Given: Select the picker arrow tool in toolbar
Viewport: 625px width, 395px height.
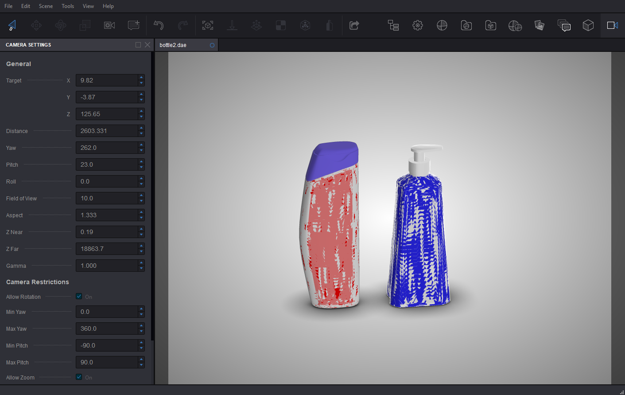Looking at the screenshot, I should [x=12, y=25].
